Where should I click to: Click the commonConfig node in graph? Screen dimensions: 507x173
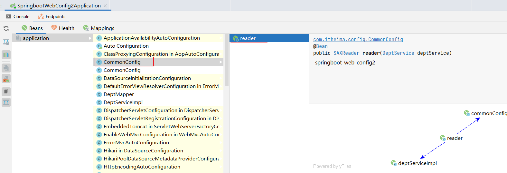pyautogui.click(x=488, y=113)
